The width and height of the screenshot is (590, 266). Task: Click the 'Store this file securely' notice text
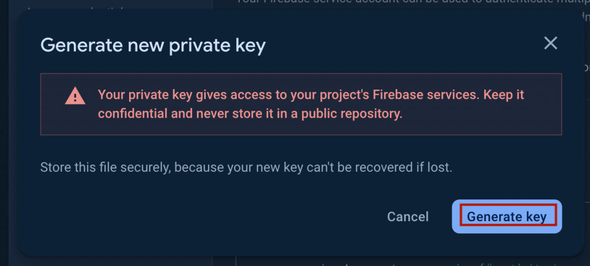click(246, 167)
